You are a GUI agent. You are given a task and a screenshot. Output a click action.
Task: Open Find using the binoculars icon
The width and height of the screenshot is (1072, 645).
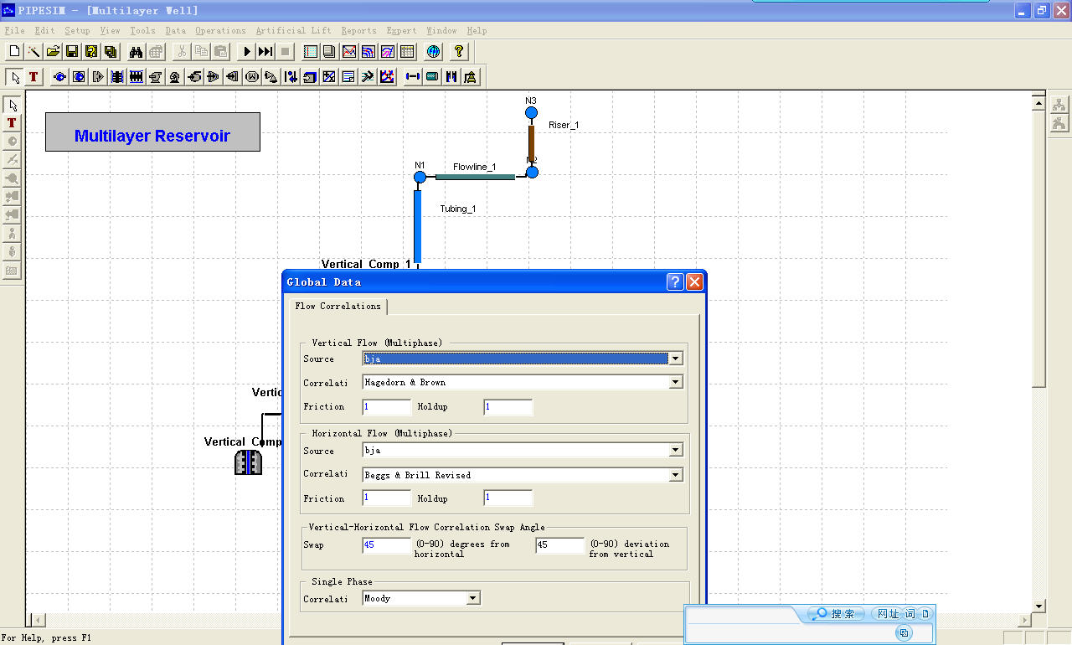tap(137, 52)
